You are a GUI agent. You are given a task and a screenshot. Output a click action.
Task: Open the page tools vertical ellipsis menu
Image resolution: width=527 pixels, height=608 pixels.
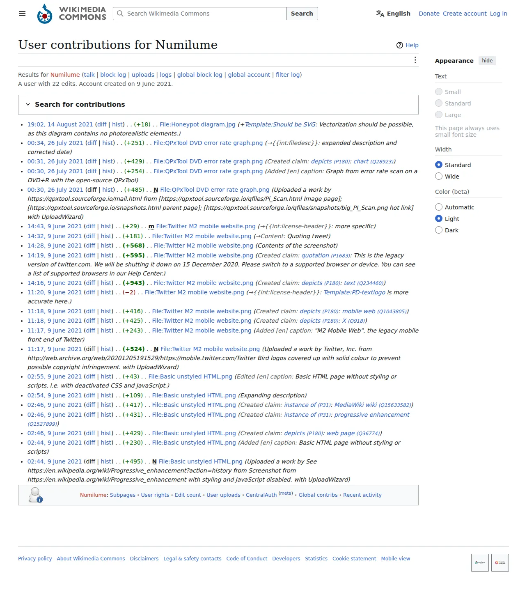pos(415,60)
